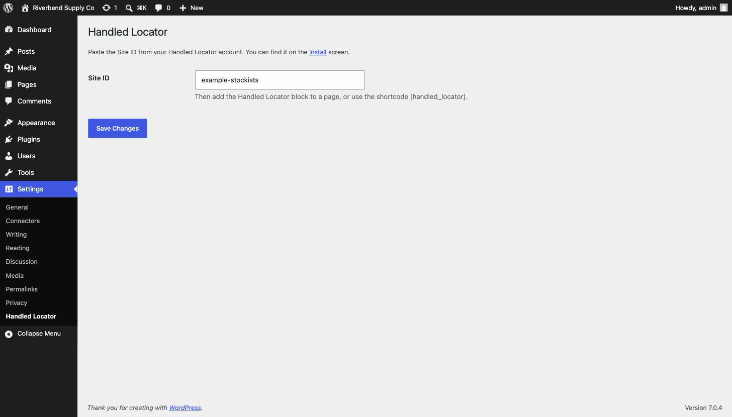This screenshot has height=417, width=732.
Task: Click the Handled Locator page heading
Action: (x=128, y=32)
